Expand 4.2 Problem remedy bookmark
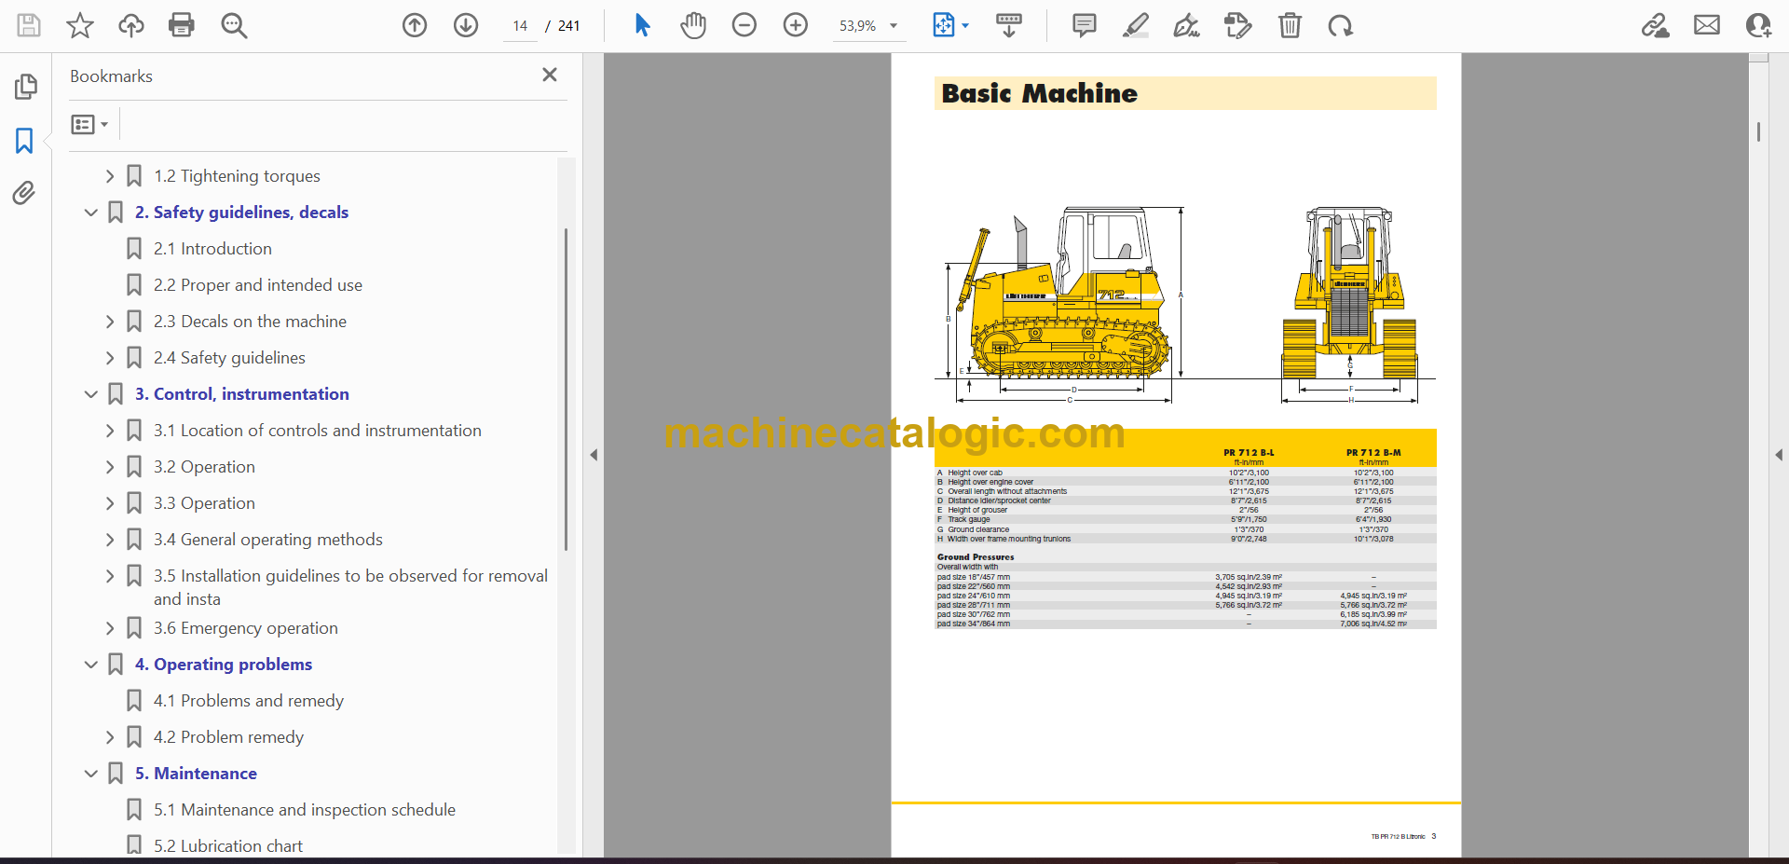1789x864 pixels. 109,737
